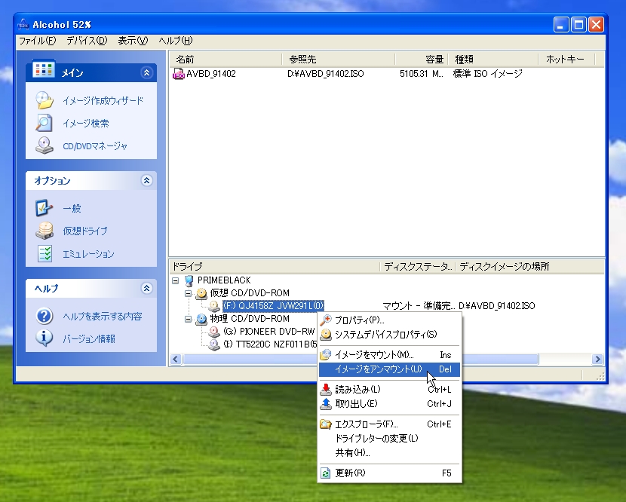Image resolution: width=626 pixels, height=502 pixels.
Task: Click the drive list scroll right arrow
Action: [597, 359]
